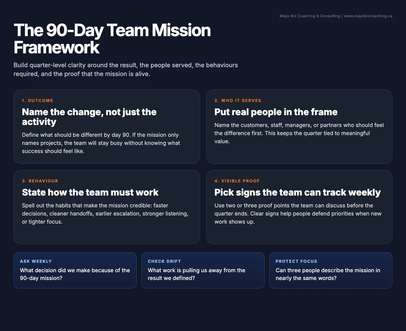This screenshot has height=331, width=406.
Task: Click the weekly decision question text
Action: (74, 274)
